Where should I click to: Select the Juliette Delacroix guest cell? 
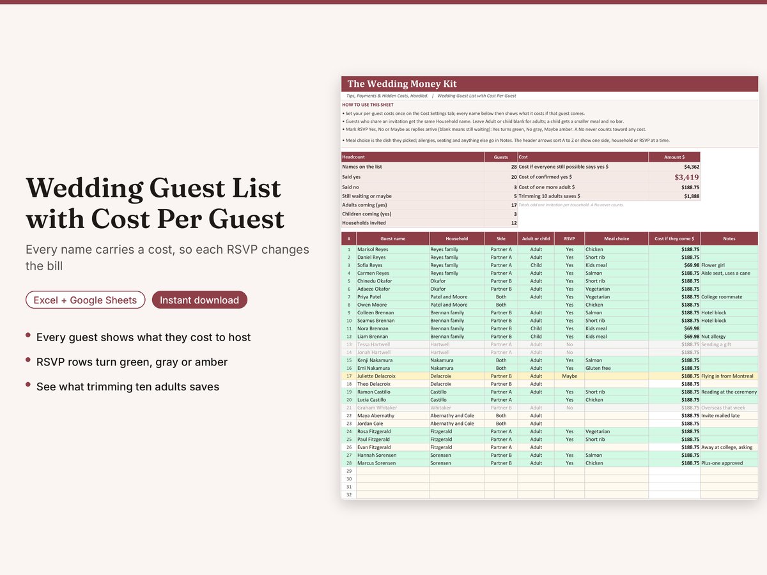coord(392,376)
